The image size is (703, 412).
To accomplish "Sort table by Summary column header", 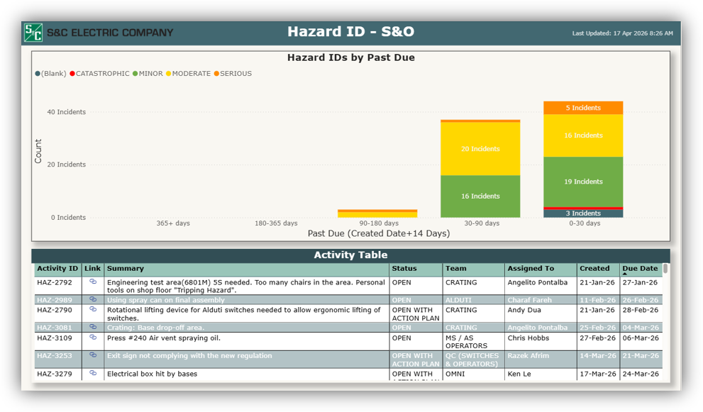I will (246, 269).
